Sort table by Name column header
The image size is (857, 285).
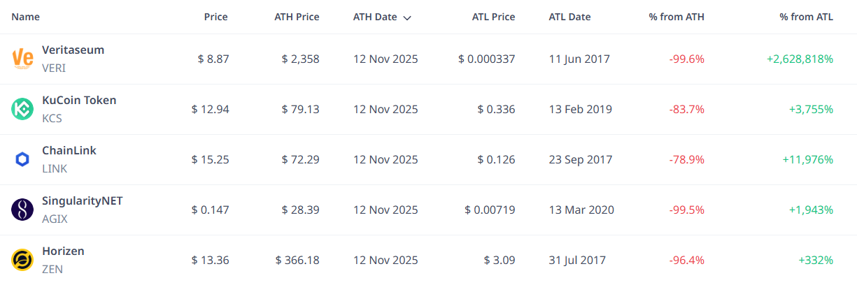click(x=26, y=17)
